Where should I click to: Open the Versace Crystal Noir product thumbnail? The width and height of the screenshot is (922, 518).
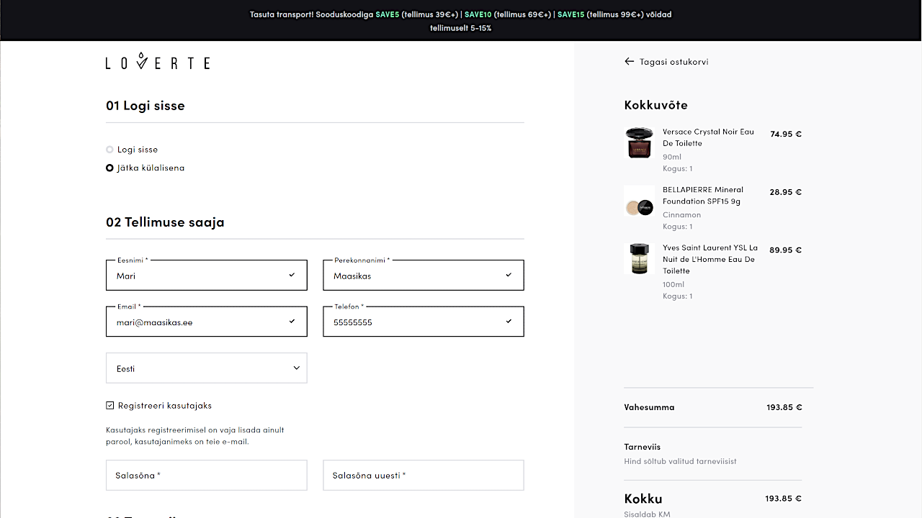[x=639, y=142]
